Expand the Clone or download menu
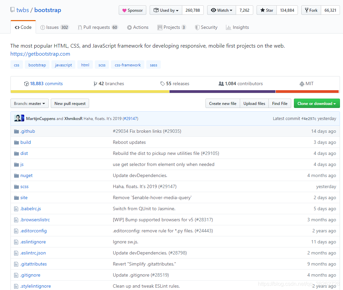Image resolution: width=343 pixels, height=290 pixels. tap(317, 104)
